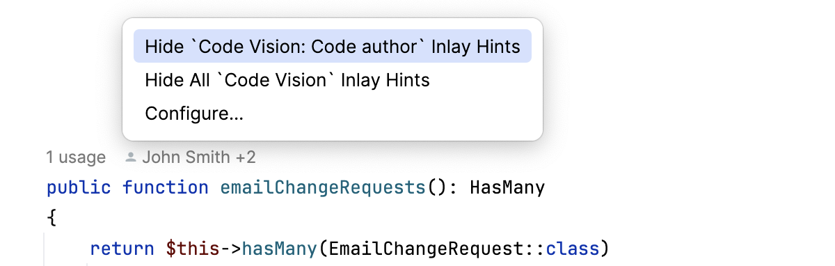
Task: Show usages via the 1 usage hint
Action: 76,157
